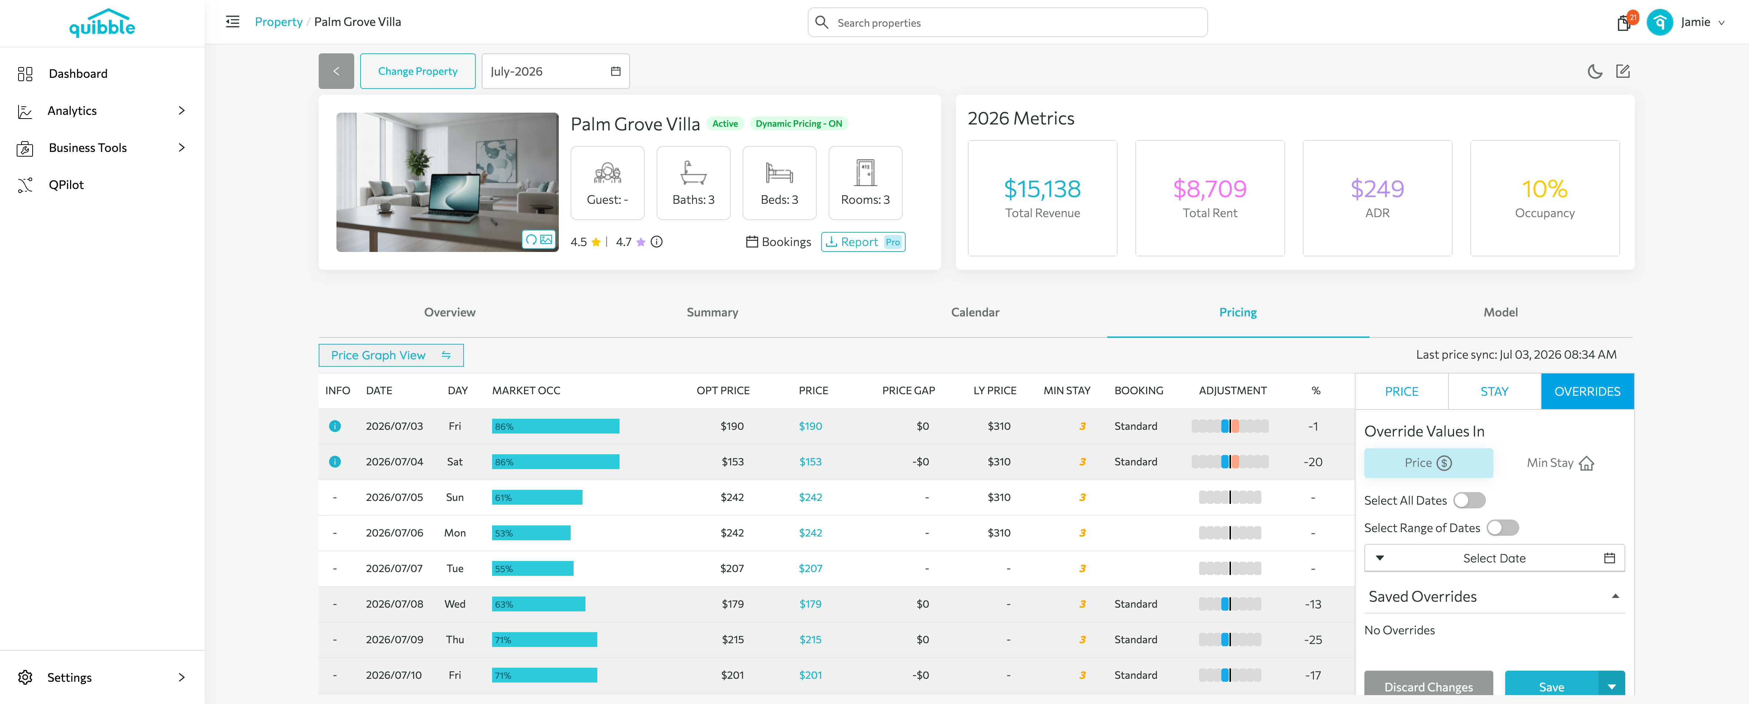Switch to the Calendar tab

tap(975, 312)
